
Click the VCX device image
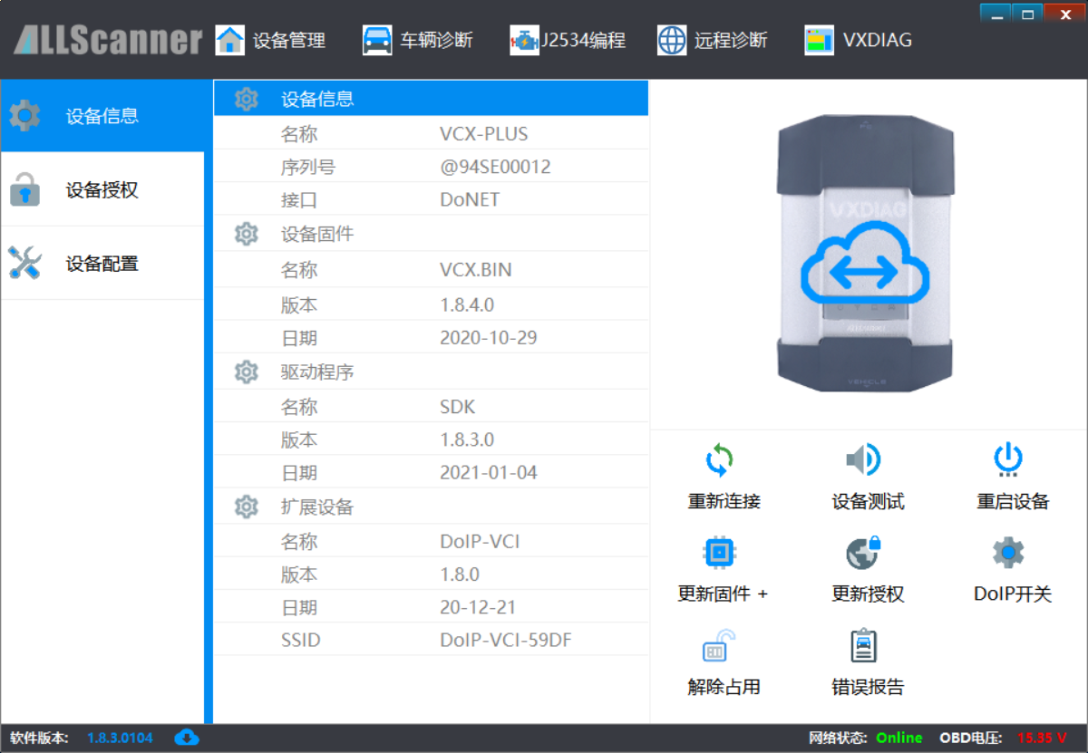tap(865, 253)
